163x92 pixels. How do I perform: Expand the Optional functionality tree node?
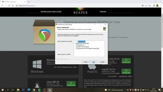[75, 43]
